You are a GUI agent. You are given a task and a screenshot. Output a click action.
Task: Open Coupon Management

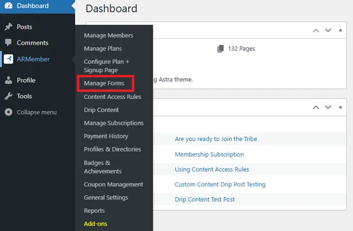tap(114, 184)
